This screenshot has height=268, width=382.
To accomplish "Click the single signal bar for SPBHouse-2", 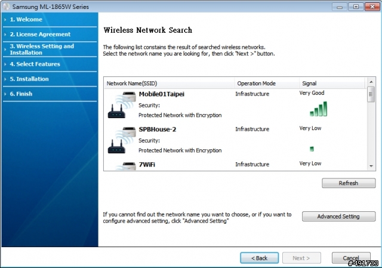I will click(312, 149).
